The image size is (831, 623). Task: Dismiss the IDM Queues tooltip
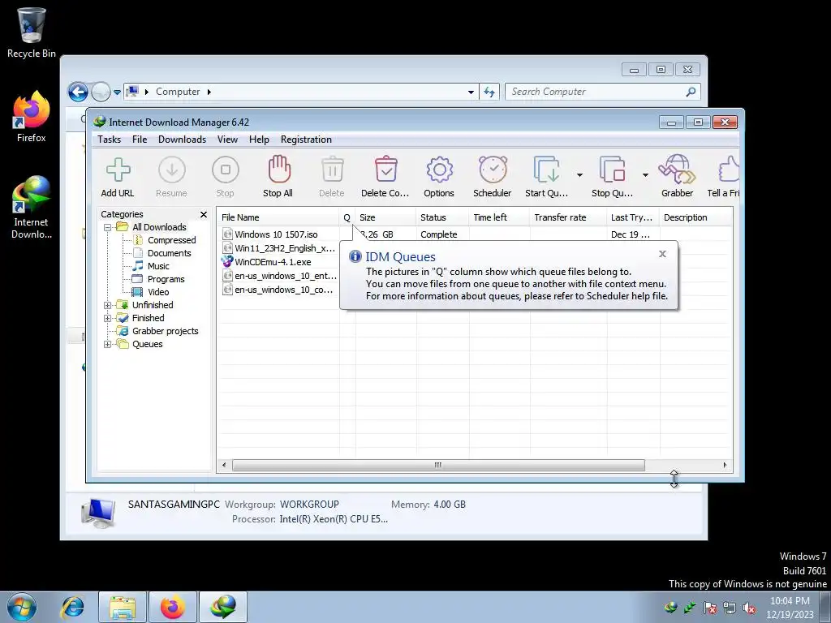coord(662,254)
